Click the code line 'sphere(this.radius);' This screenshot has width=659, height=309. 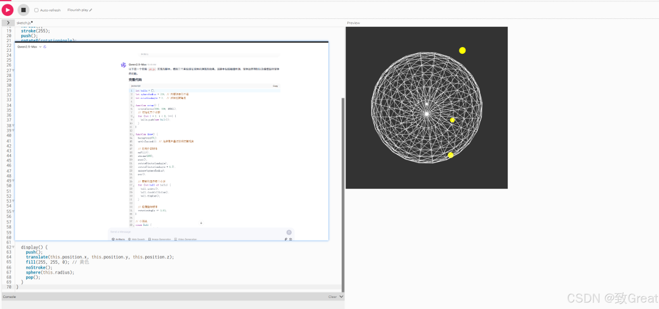pos(50,272)
